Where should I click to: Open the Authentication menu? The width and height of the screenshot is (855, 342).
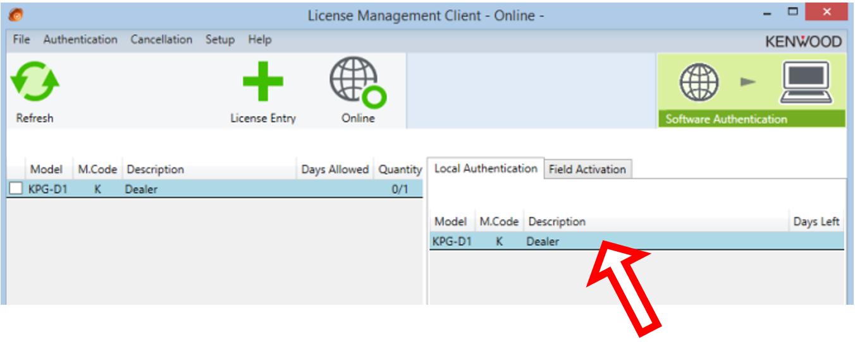click(80, 39)
